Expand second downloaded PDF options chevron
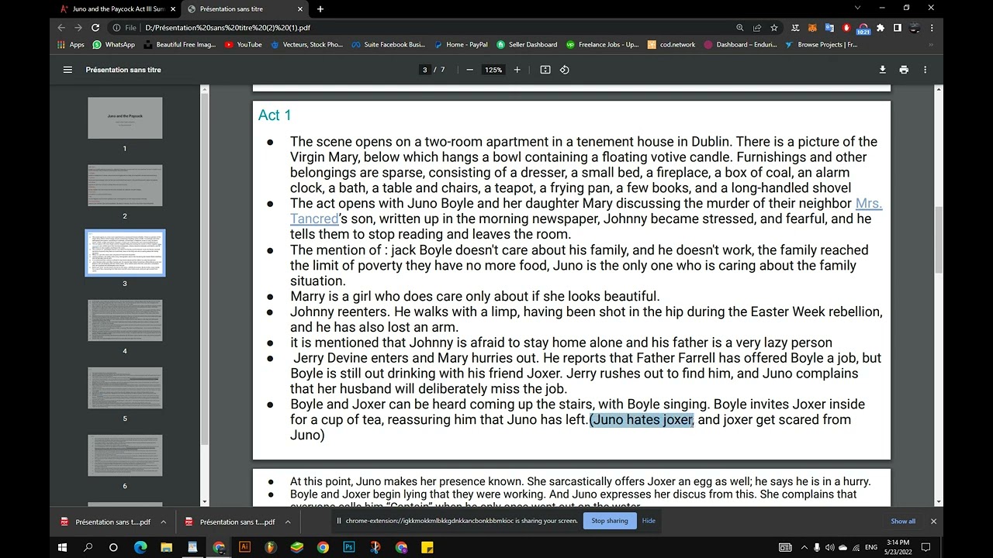The image size is (993, 558). coord(287,522)
